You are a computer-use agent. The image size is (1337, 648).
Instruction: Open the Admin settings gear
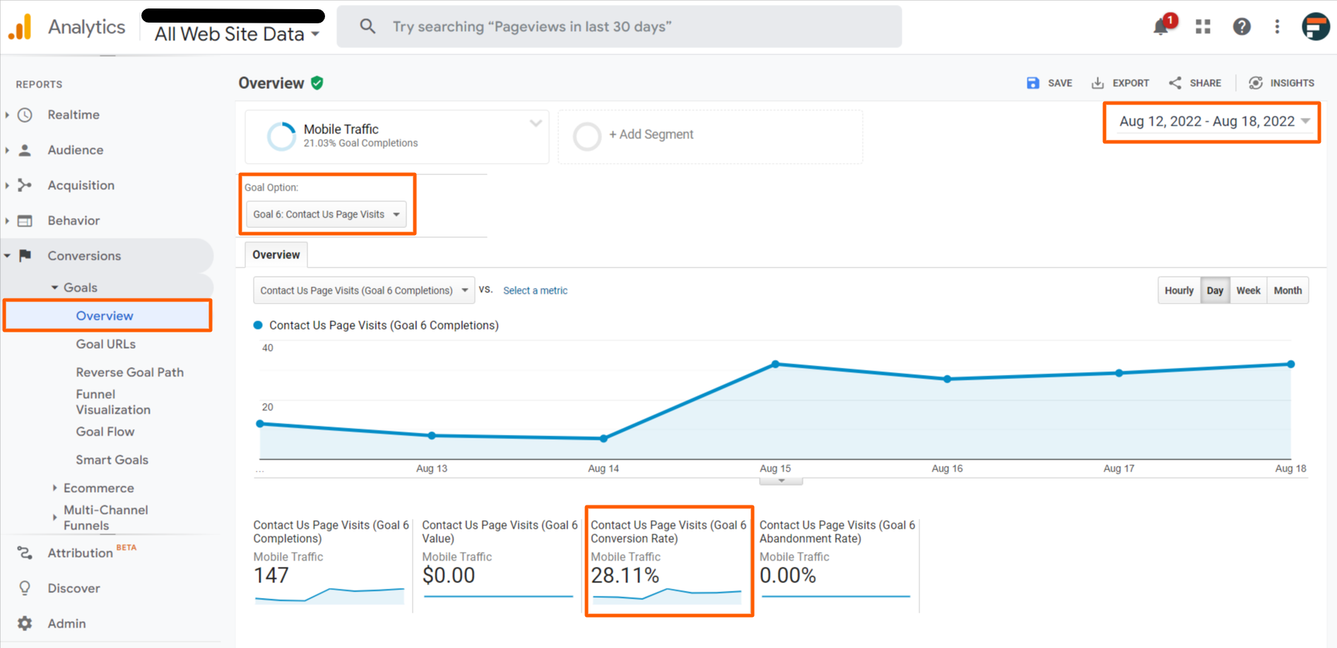pos(25,623)
